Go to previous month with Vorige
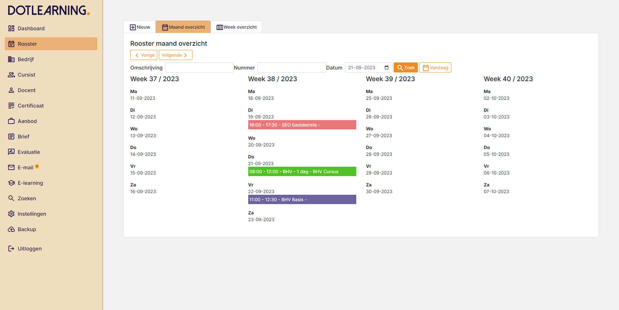 [143, 55]
